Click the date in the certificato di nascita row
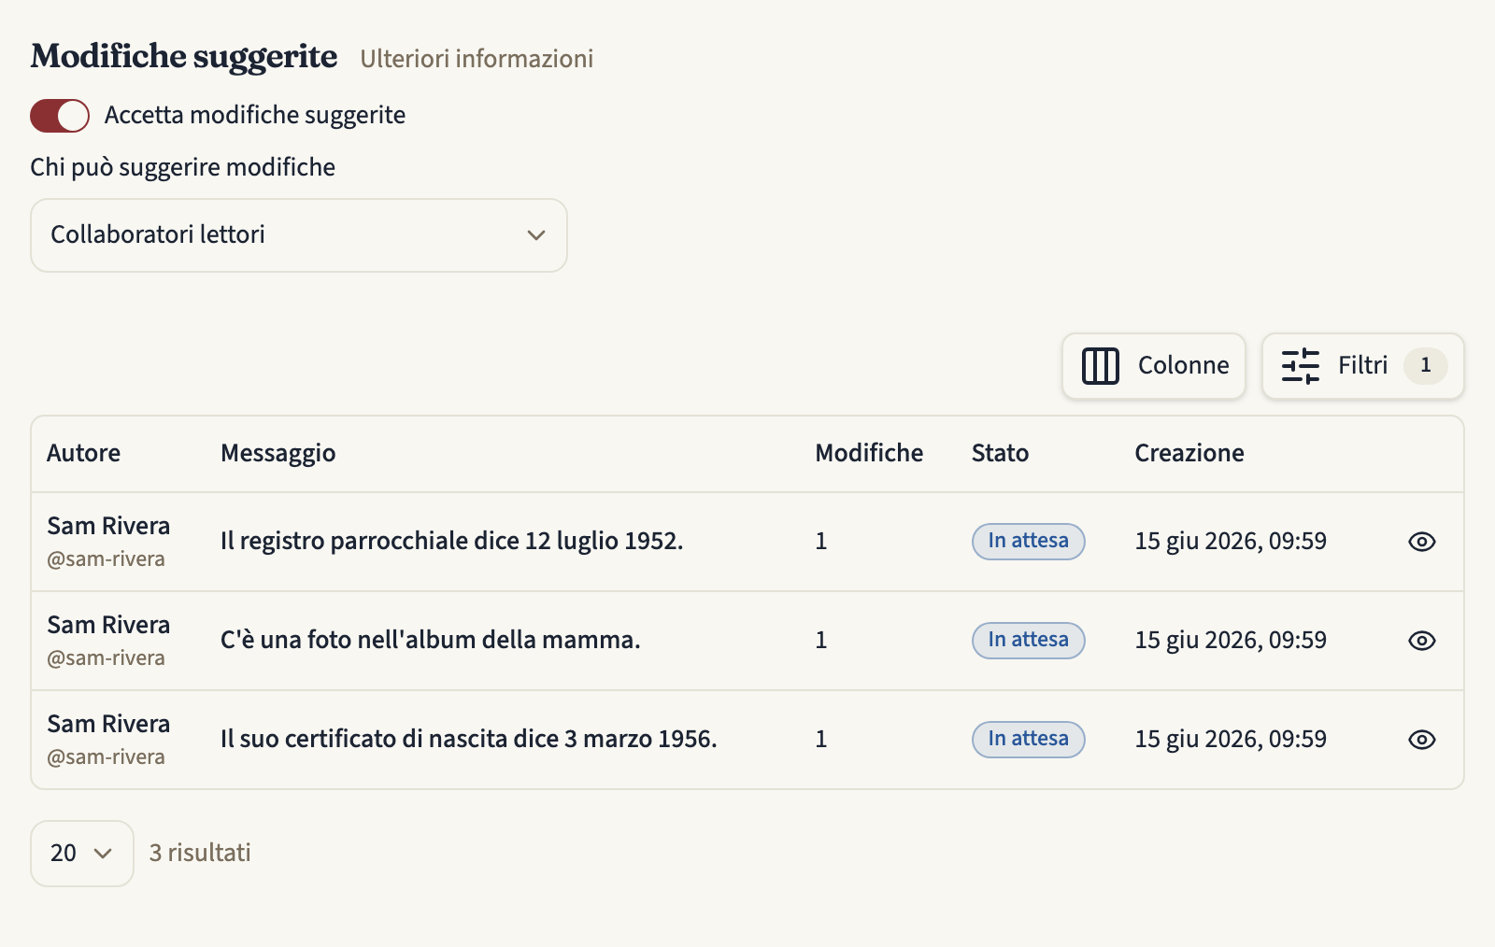The image size is (1495, 947). coord(1231,740)
